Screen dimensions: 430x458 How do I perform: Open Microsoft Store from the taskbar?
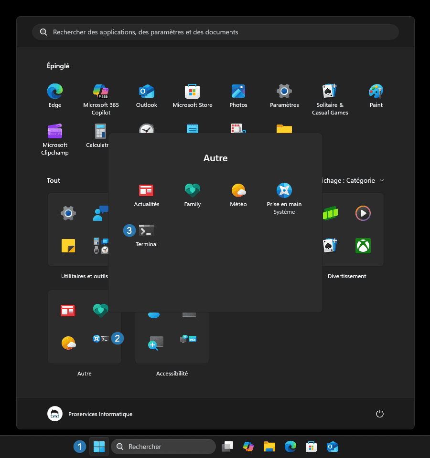(x=311, y=447)
